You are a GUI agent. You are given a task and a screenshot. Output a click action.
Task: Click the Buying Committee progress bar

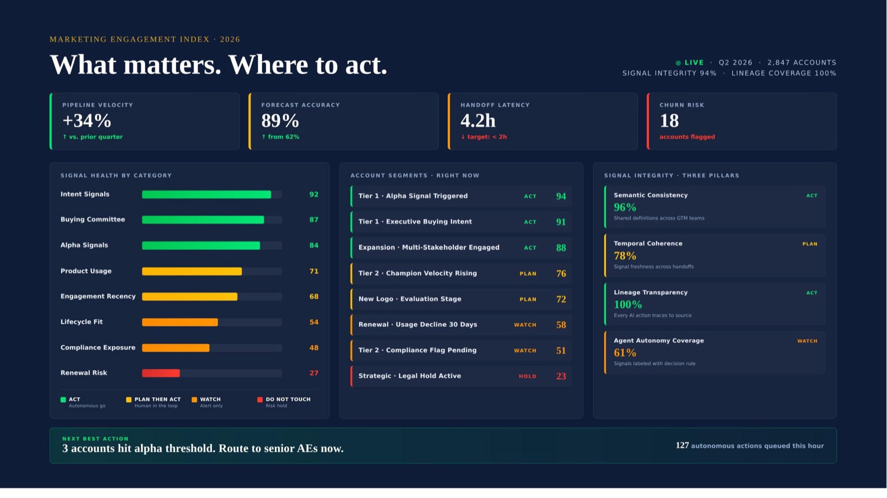coord(212,220)
